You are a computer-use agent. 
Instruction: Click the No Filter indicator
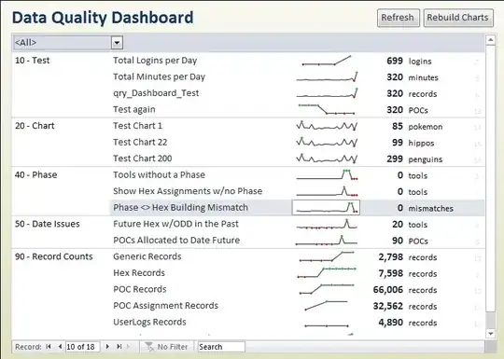tap(166, 347)
